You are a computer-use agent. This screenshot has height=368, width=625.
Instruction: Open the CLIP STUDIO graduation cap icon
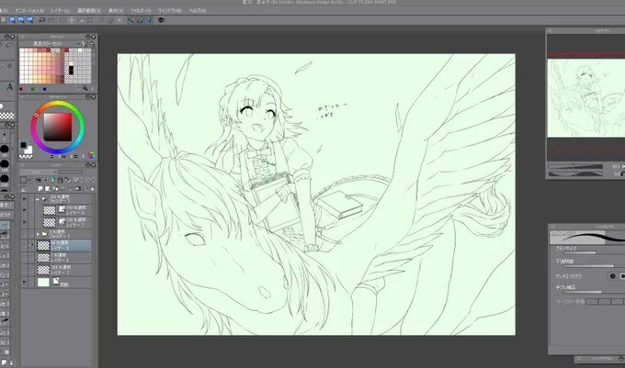(x=161, y=20)
